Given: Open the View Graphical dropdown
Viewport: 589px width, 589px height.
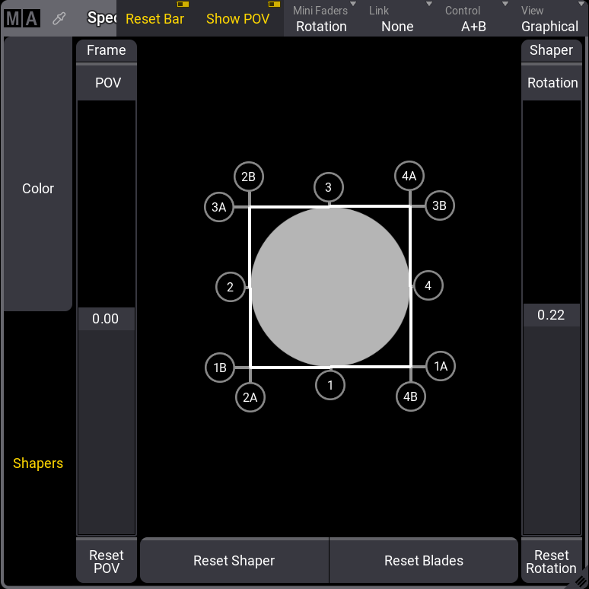Looking at the screenshot, I should click(549, 18).
